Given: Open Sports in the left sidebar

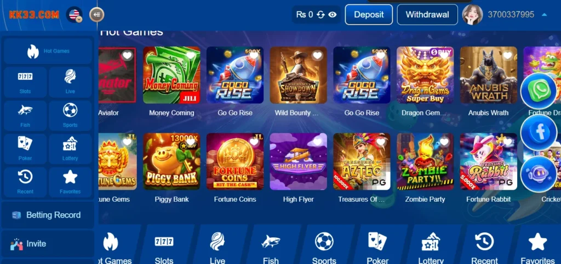Looking at the screenshot, I should (x=70, y=115).
